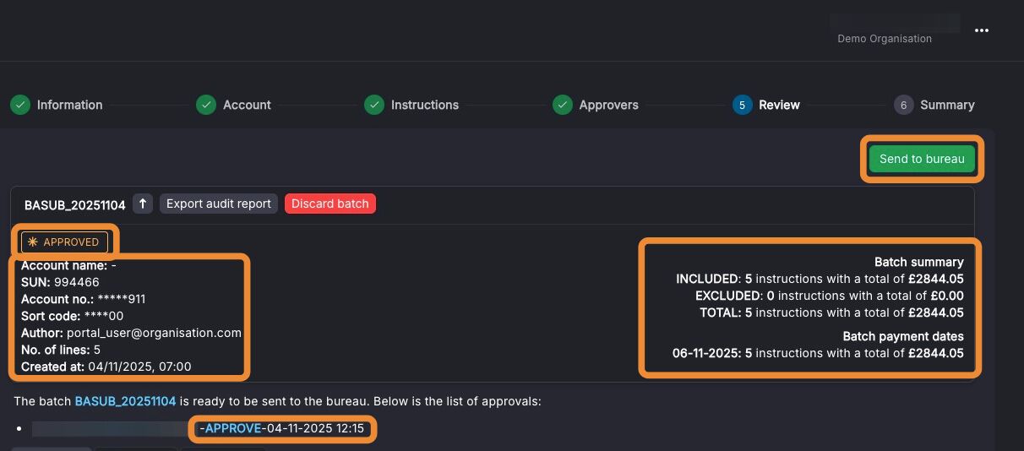The width and height of the screenshot is (1024, 451).
Task: Click the Send to bureau button
Action: click(x=922, y=159)
